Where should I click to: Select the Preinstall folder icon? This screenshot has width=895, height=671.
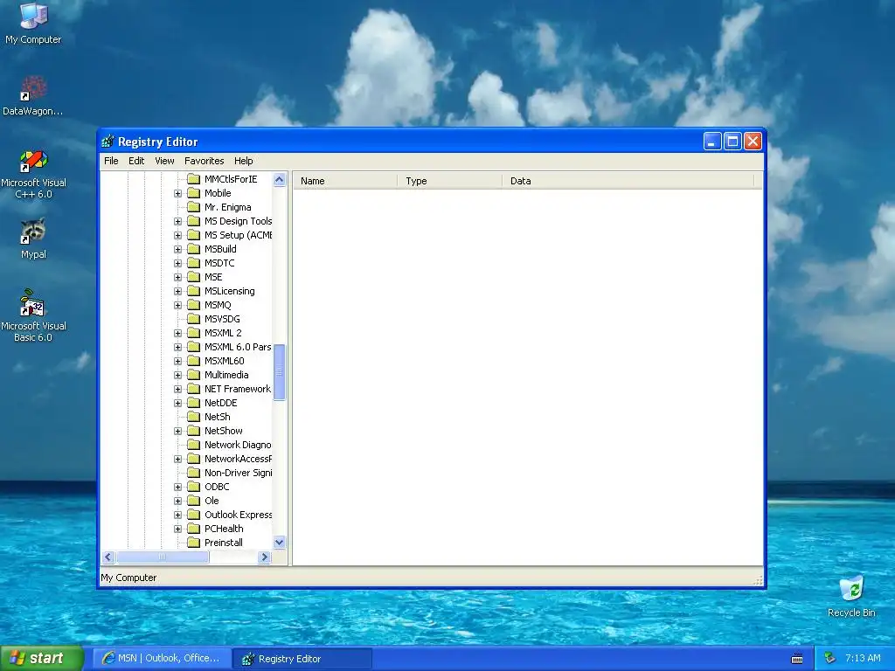coord(194,543)
